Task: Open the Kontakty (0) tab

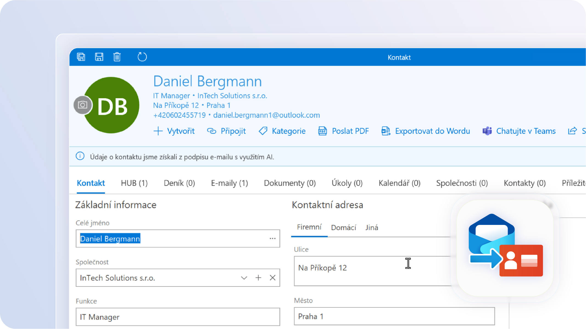Action: 524,183
